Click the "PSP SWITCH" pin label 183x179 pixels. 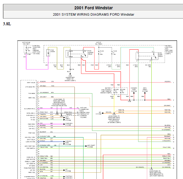[x=31, y=148]
